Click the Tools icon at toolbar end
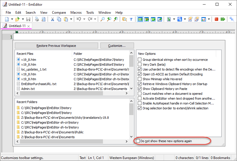 tap(232, 19)
